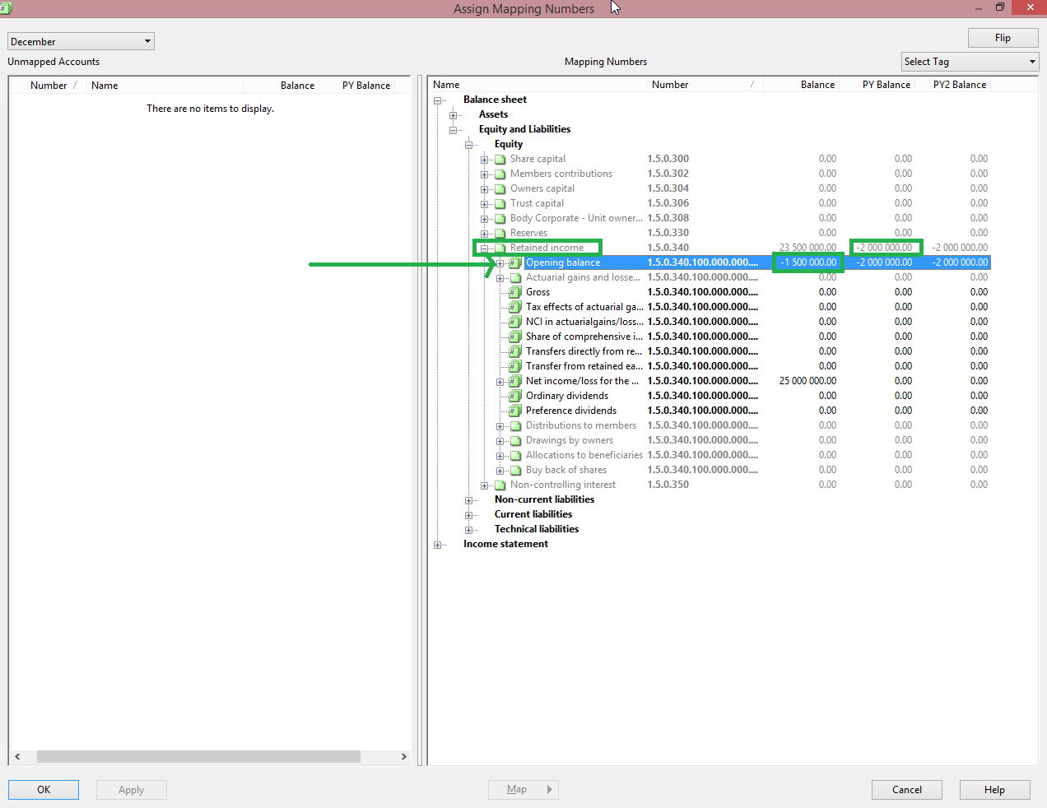The image size is (1047, 808).
Task: Expand Non-current liabilities node
Action: [x=469, y=500]
